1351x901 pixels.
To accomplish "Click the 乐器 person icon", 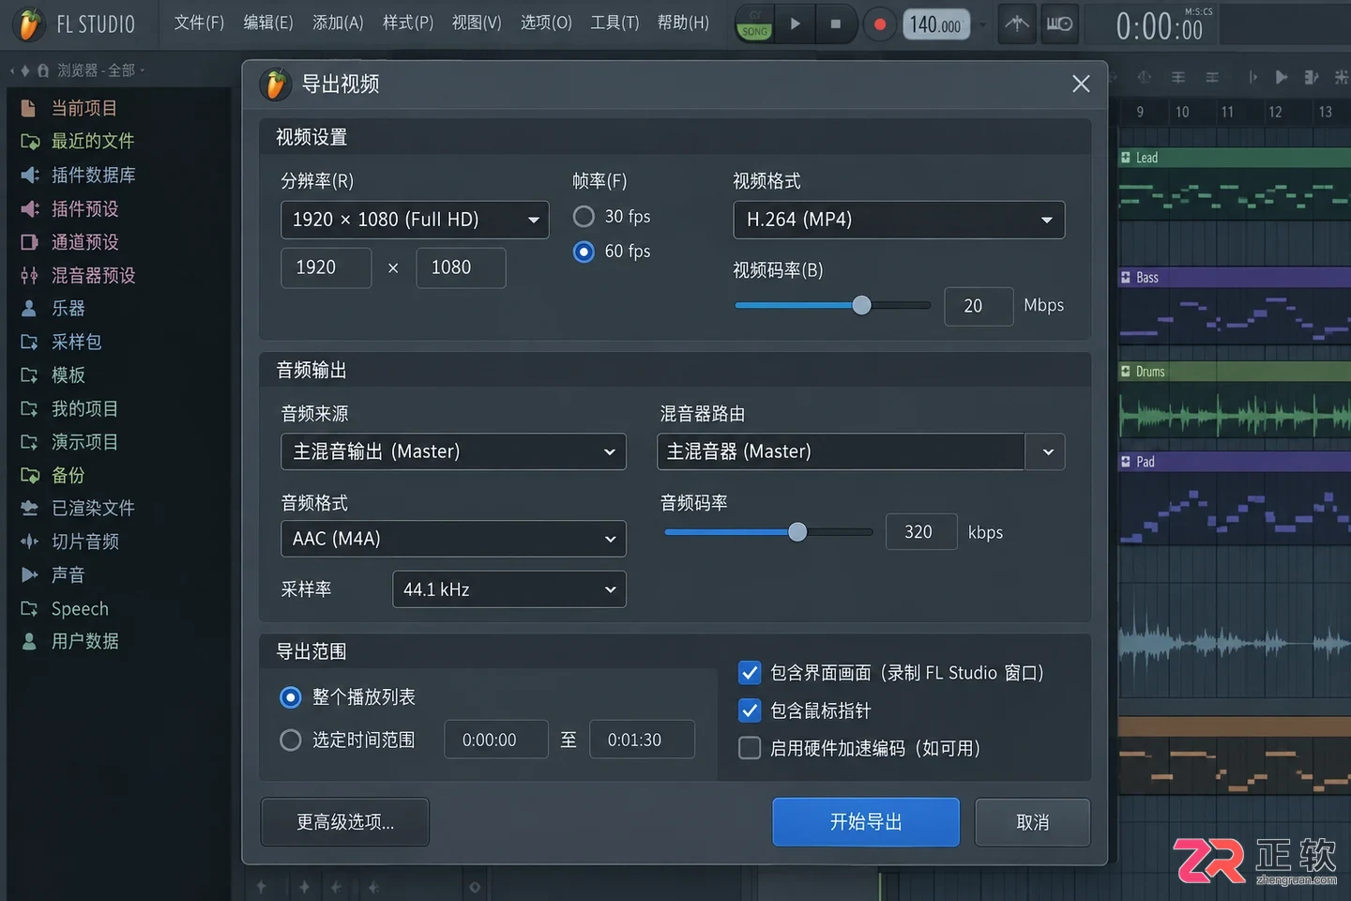I will (30, 309).
